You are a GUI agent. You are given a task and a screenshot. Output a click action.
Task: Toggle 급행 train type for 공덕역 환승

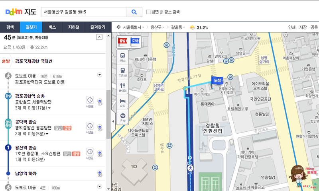click(x=67, y=128)
